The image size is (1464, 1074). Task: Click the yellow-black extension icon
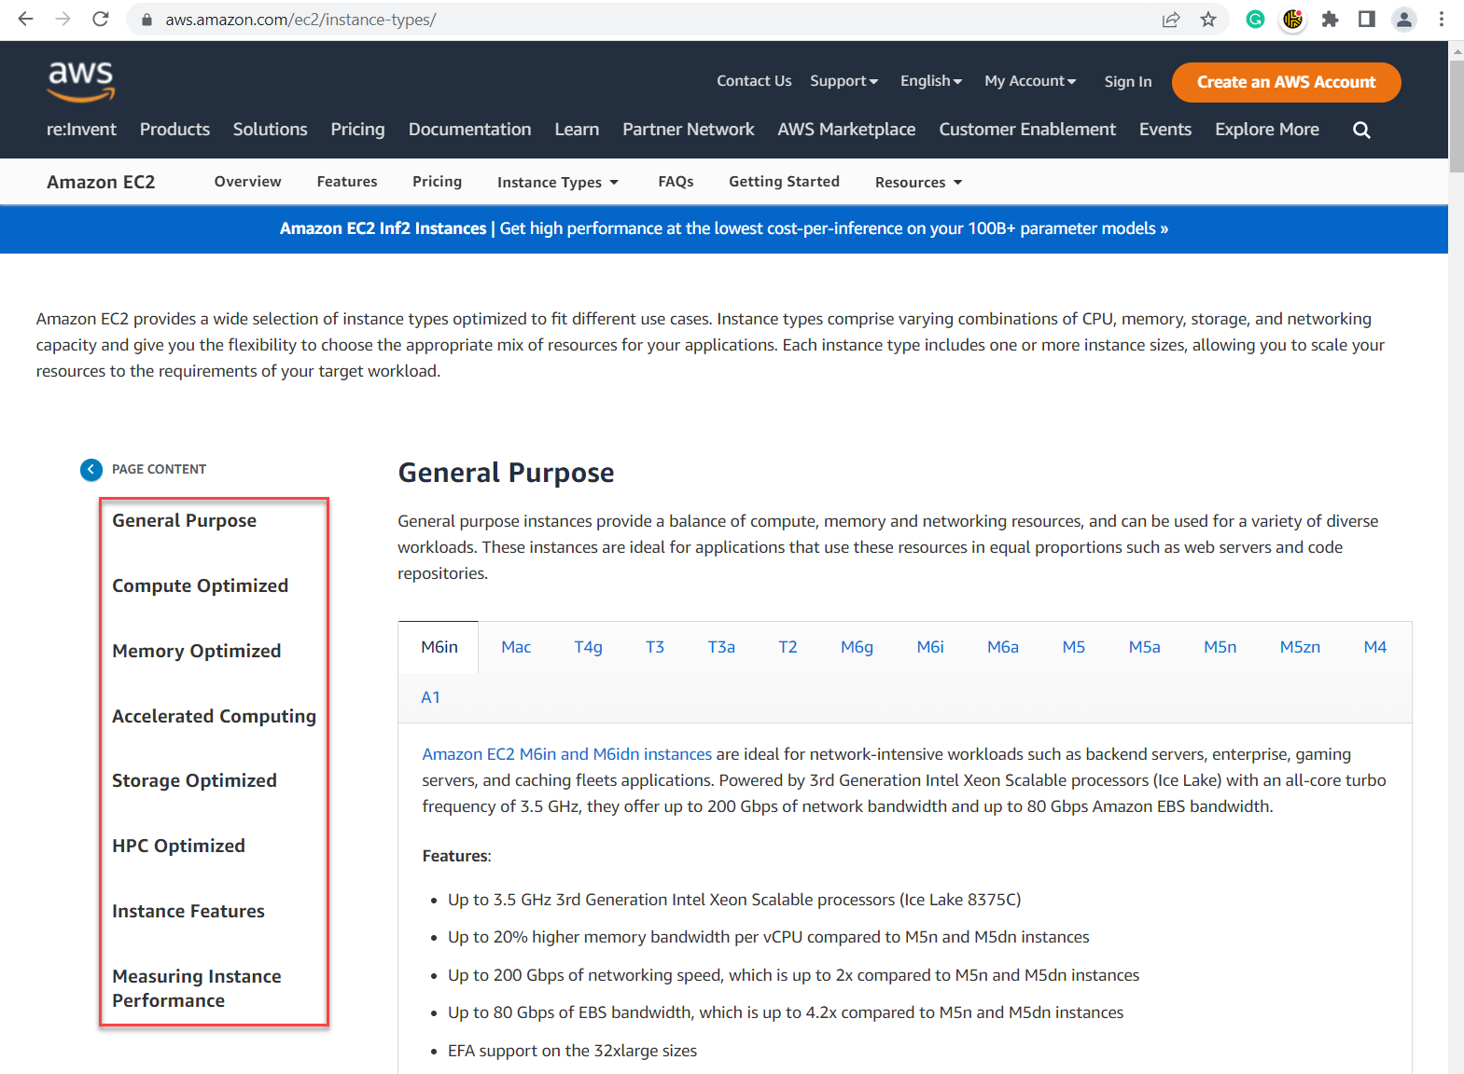point(1292,19)
